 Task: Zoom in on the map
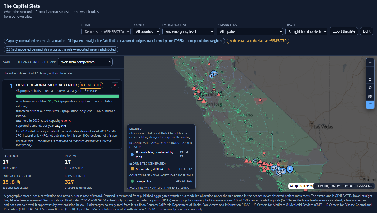pos(370,62)
